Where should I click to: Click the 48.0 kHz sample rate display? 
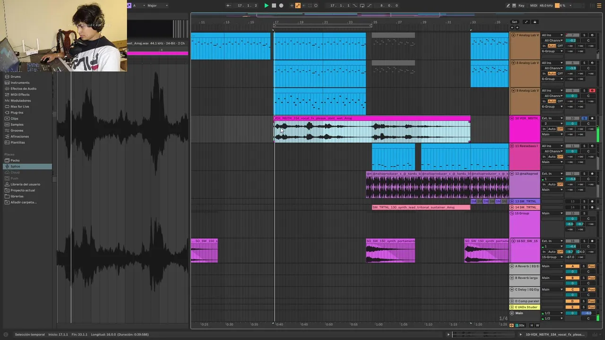point(546,6)
